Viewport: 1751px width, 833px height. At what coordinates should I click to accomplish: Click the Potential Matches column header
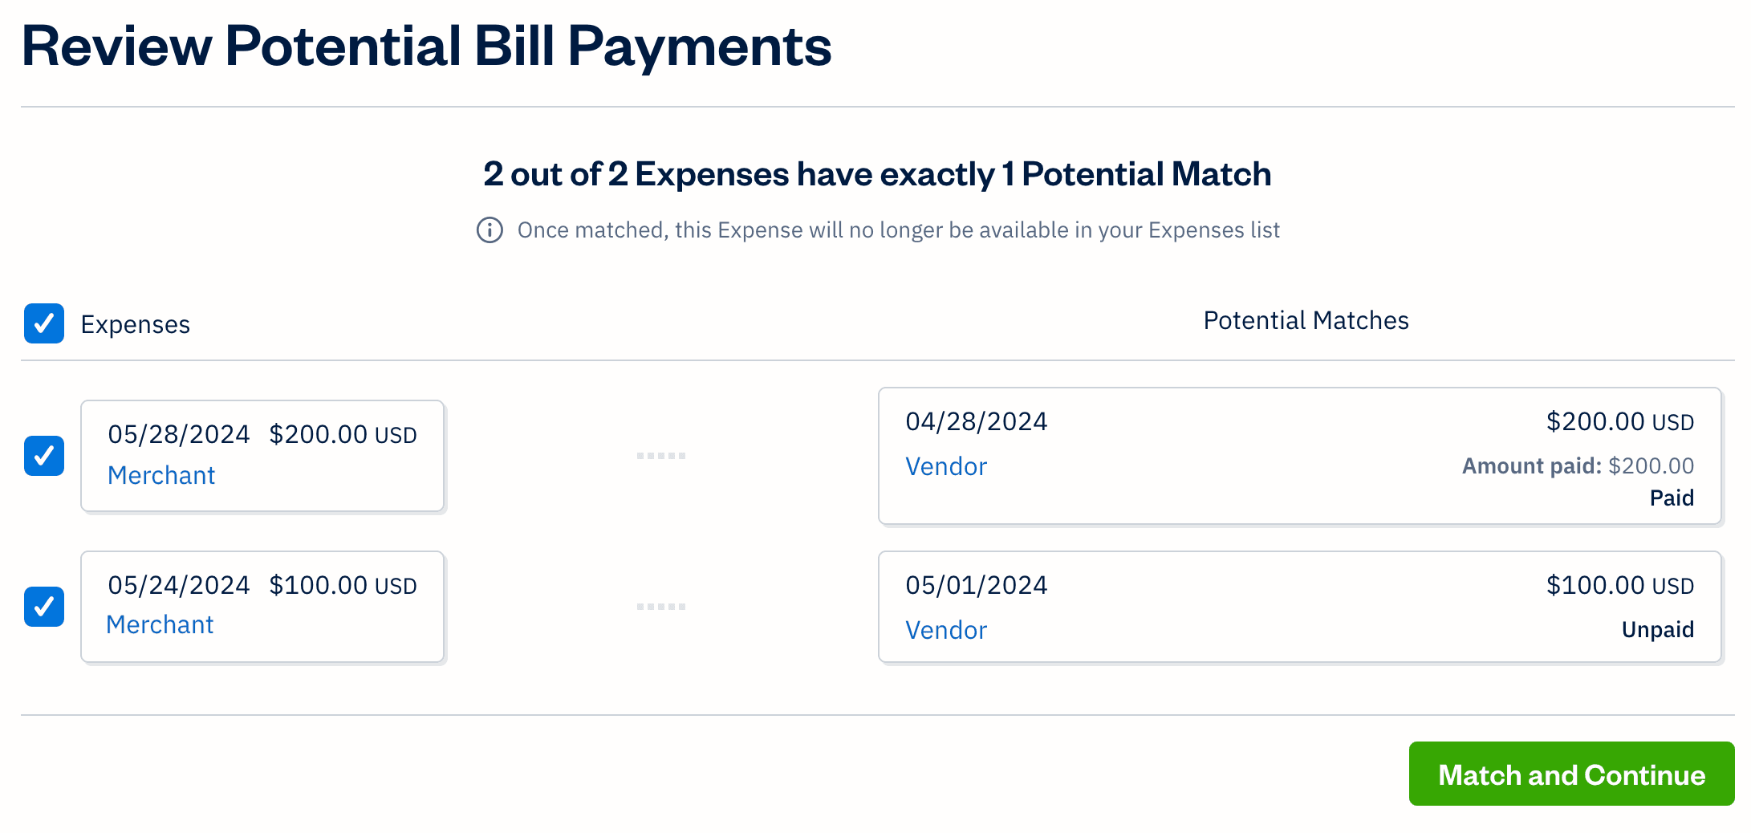point(1306,319)
